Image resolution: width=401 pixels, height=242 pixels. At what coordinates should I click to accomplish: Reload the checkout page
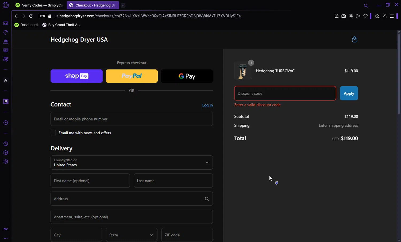click(31, 16)
